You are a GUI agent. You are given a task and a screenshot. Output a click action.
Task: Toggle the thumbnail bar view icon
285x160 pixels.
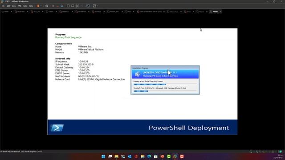pyautogui.click(x=73, y=6)
